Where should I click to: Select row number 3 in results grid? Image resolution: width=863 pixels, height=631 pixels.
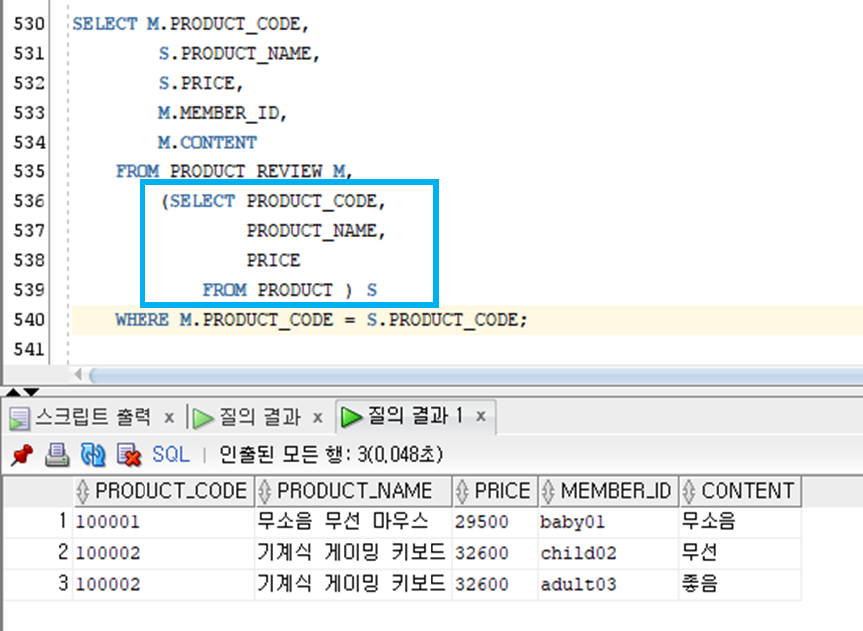coord(38,584)
